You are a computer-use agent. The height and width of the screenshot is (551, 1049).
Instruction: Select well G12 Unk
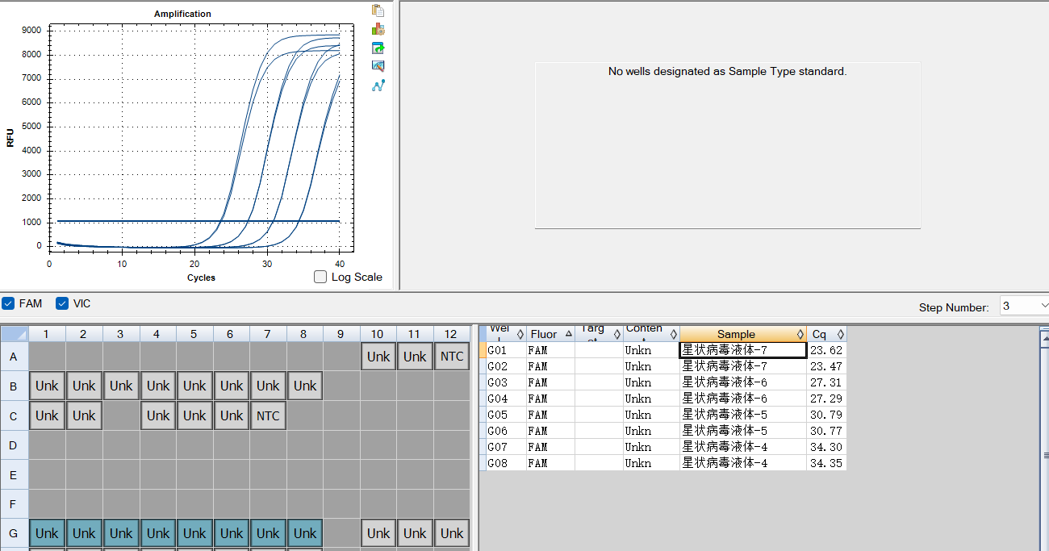pos(452,533)
